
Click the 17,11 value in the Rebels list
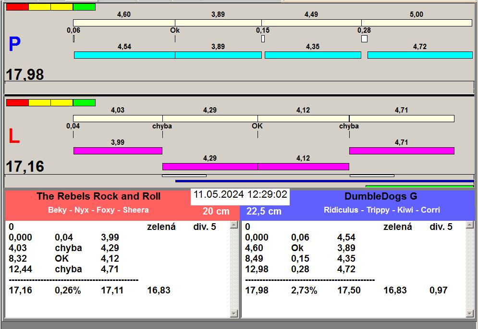[x=112, y=290]
